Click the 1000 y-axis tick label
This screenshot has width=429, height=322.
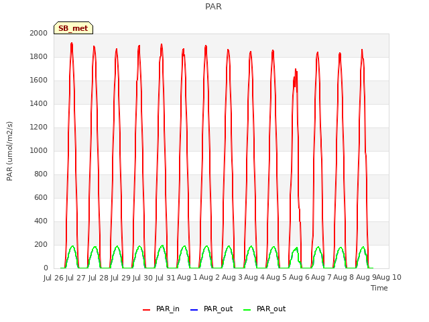click(39, 150)
